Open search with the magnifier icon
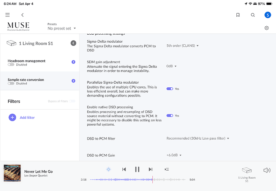Screen dimensions: 276x191 pos(253,15)
